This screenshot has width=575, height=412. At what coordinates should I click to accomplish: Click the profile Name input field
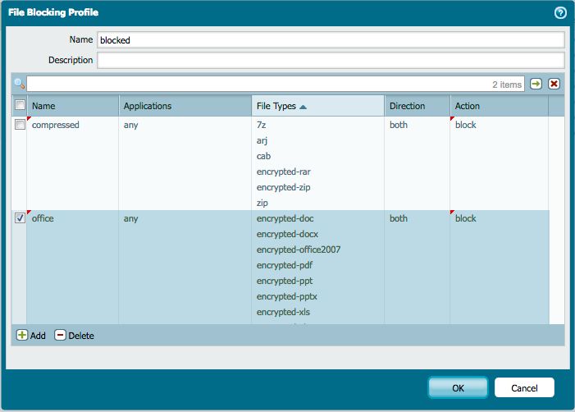[x=331, y=39]
